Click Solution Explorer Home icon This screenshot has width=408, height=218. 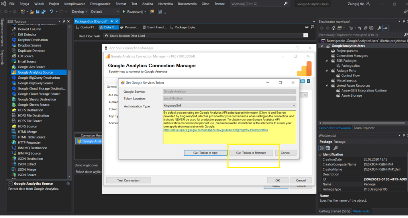click(x=333, y=28)
